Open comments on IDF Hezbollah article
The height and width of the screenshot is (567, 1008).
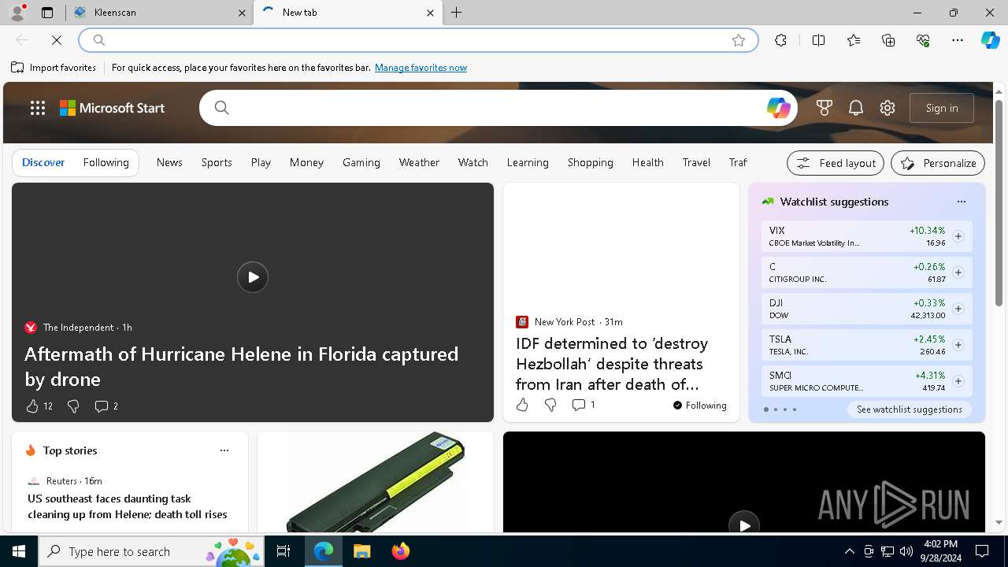(583, 405)
